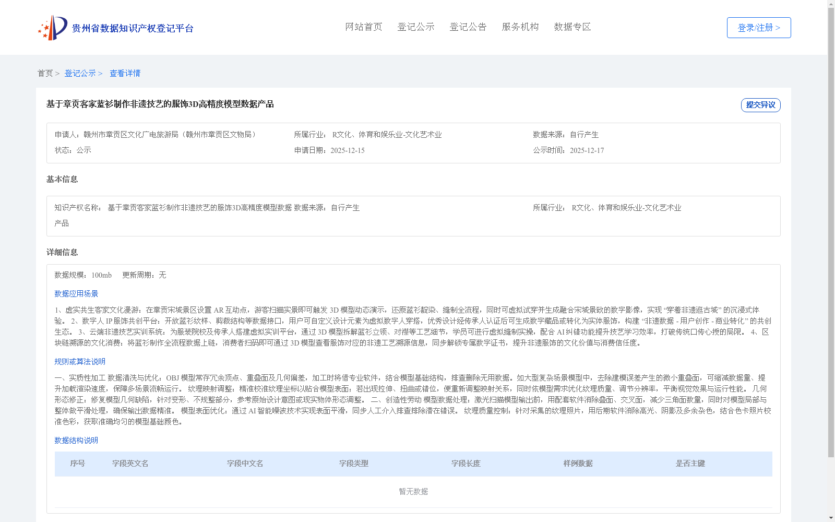Select the product title heading text
Image resolution: width=835 pixels, height=522 pixels.
pos(160,104)
